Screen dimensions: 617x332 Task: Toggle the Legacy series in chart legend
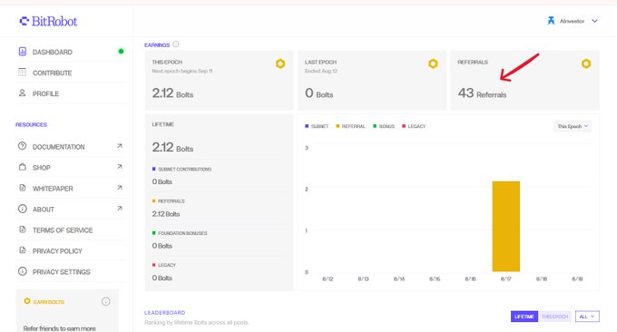[x=414, y=126]
